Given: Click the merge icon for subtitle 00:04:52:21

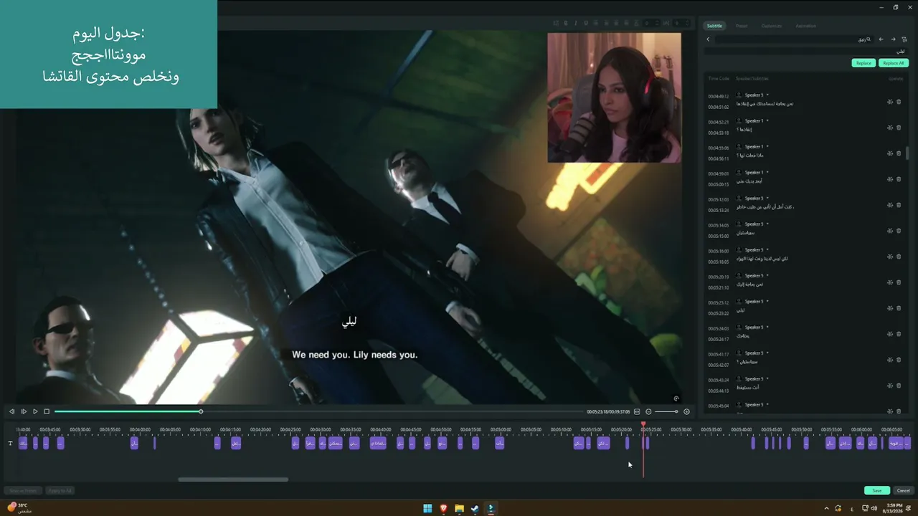Looking at the screenshot, I should point(890,128).
